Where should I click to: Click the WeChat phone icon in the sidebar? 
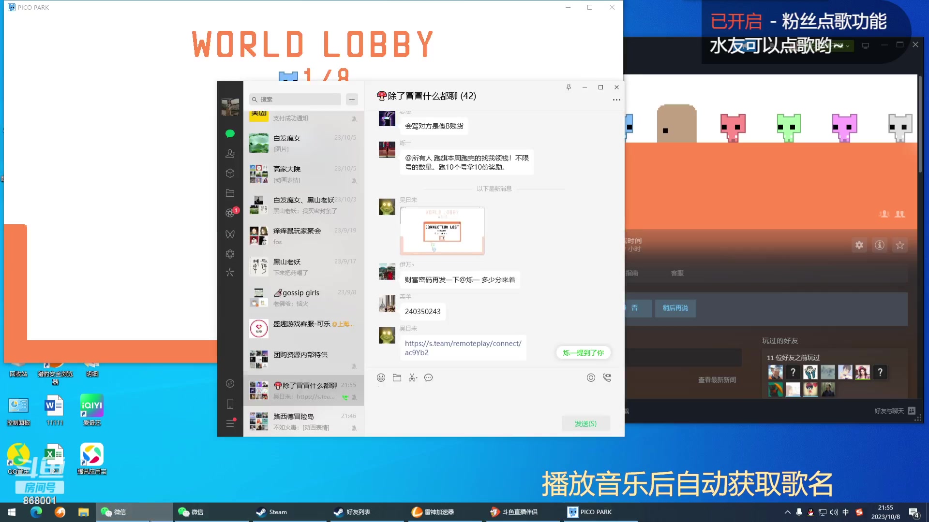[230, 404]
